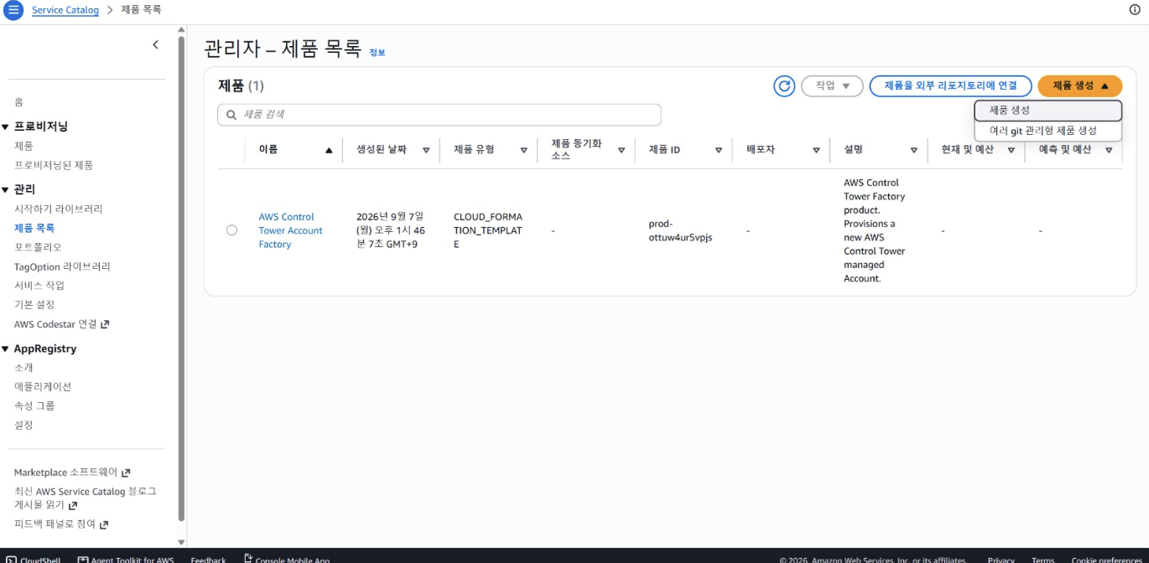Image resolution: width=1149 pixels, height=563 pixels.
Task: Open the hamburger navigation menu icon
Action: (13, 10)
